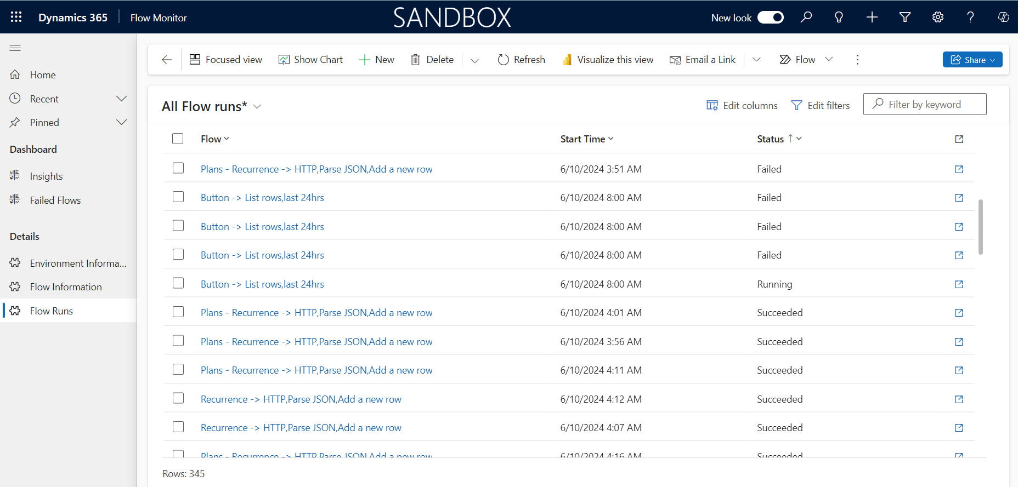Image resolution: width=1018 pixels, height=487 pixels.
Task: Select checkbox for the 3:51 AM failed run
Action: [178, 168]
